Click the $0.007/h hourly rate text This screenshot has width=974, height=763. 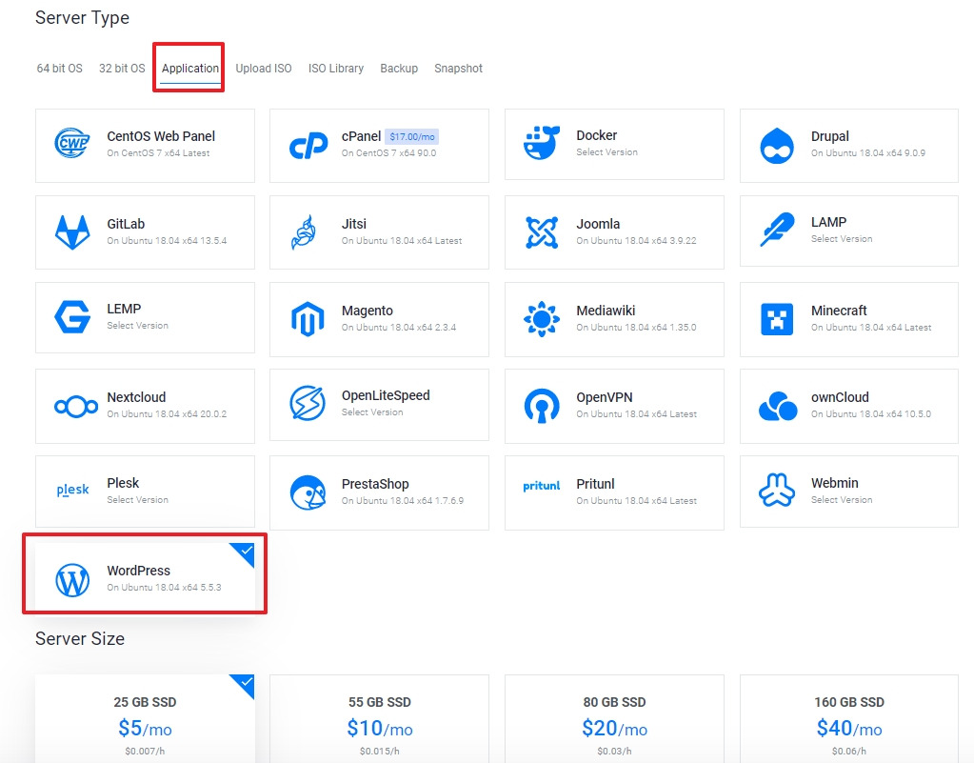(145, 752)
